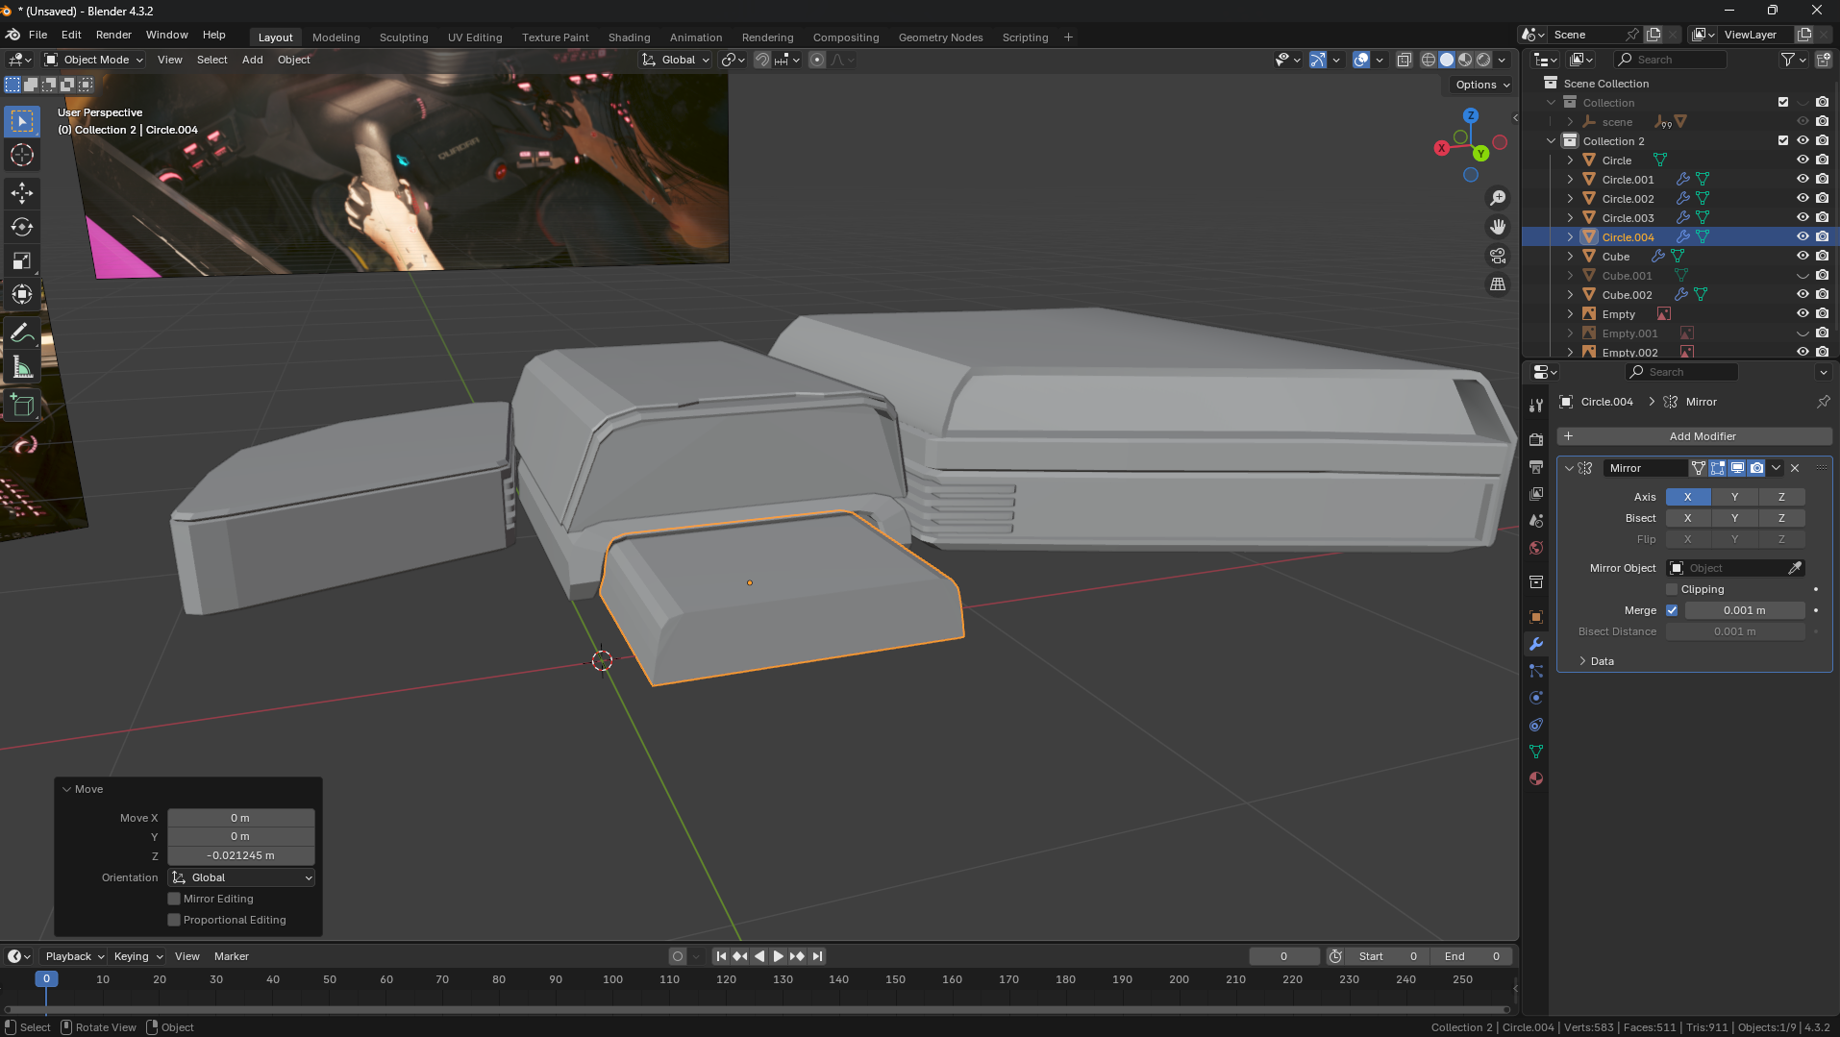
Task: Expand the Data section of Mirror modifier
Action: [1602, 661]
